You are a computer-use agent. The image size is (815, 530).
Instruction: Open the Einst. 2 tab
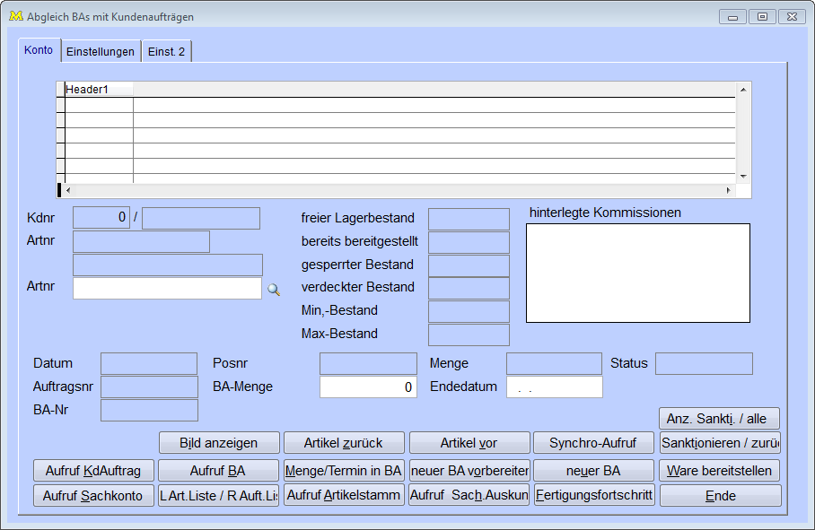click(x=166, y=52)
